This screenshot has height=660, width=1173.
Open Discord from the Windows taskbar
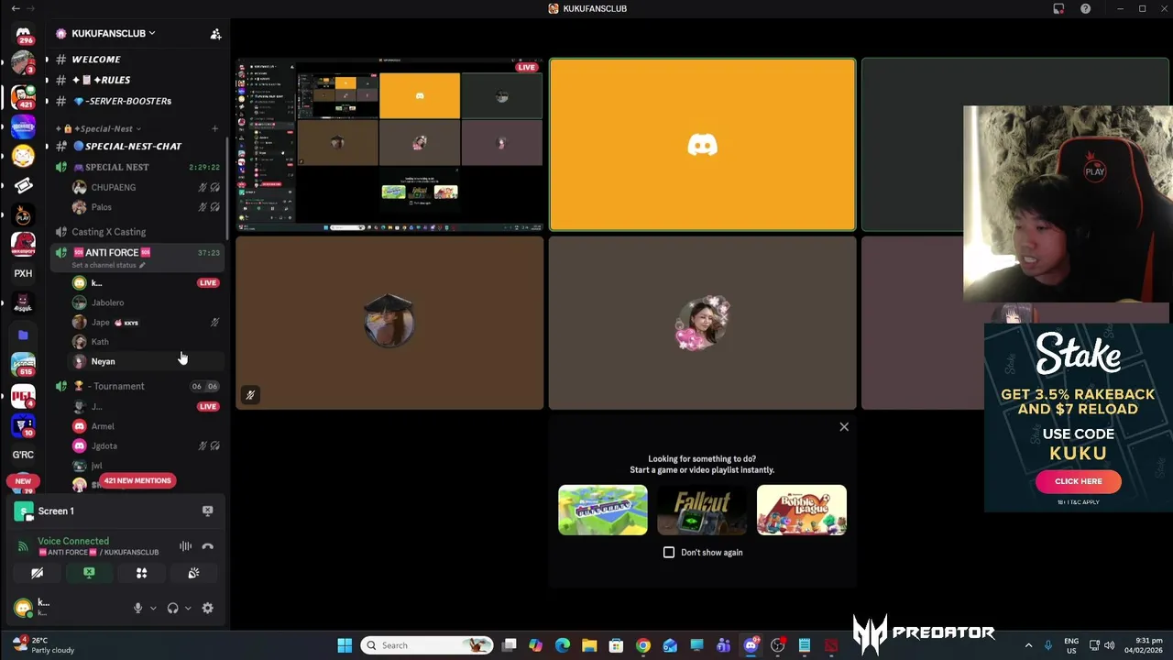751,645
